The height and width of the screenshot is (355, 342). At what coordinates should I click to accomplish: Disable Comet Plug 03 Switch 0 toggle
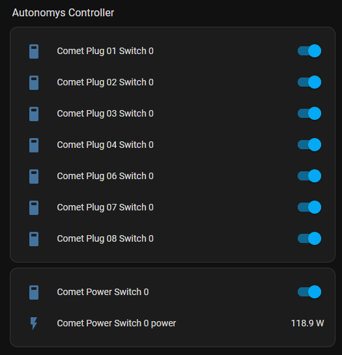(x=309, y=113)
